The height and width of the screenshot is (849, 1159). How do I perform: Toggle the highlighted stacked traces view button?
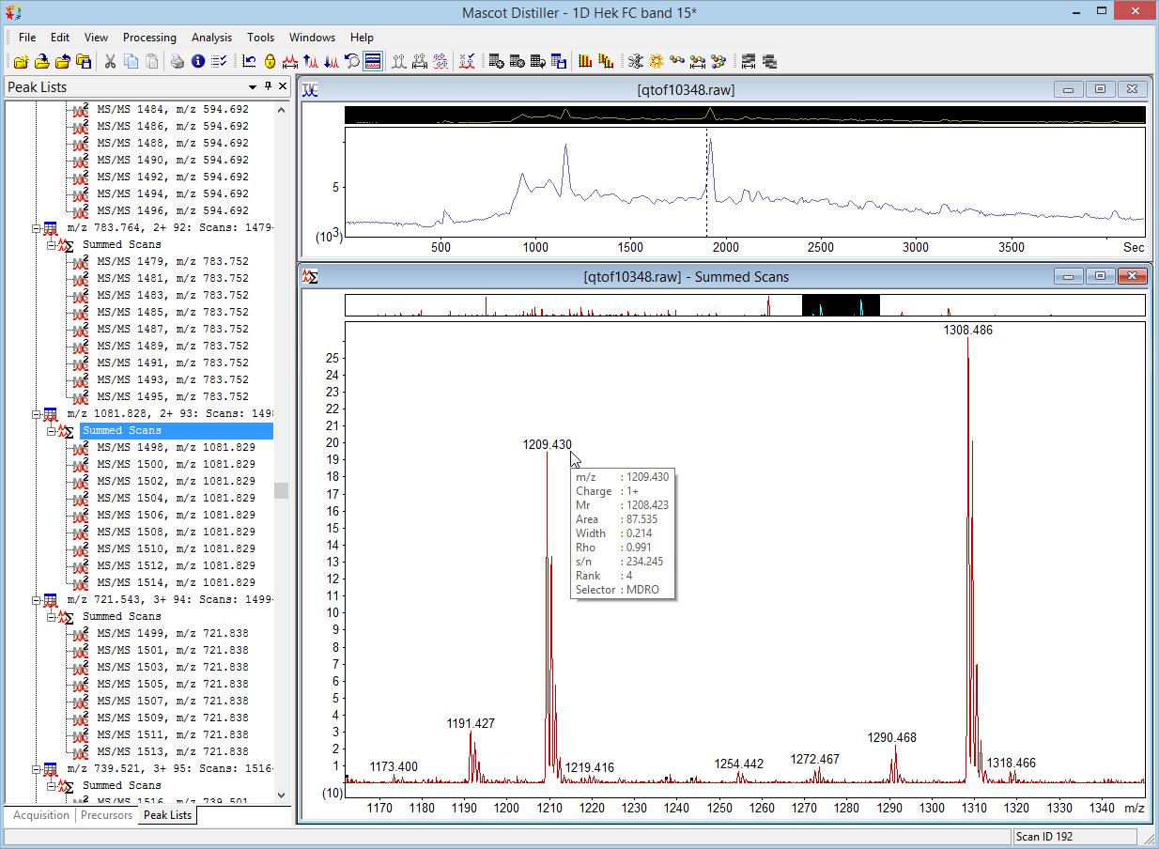[x=373, y=62]
